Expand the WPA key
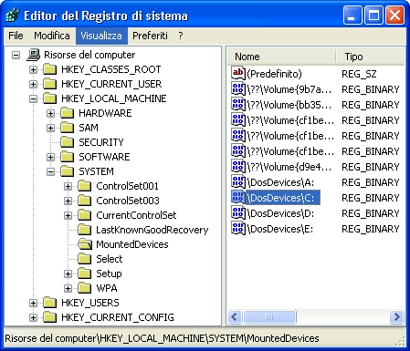This screenshot has width=410, height=351. coord(68,288)
